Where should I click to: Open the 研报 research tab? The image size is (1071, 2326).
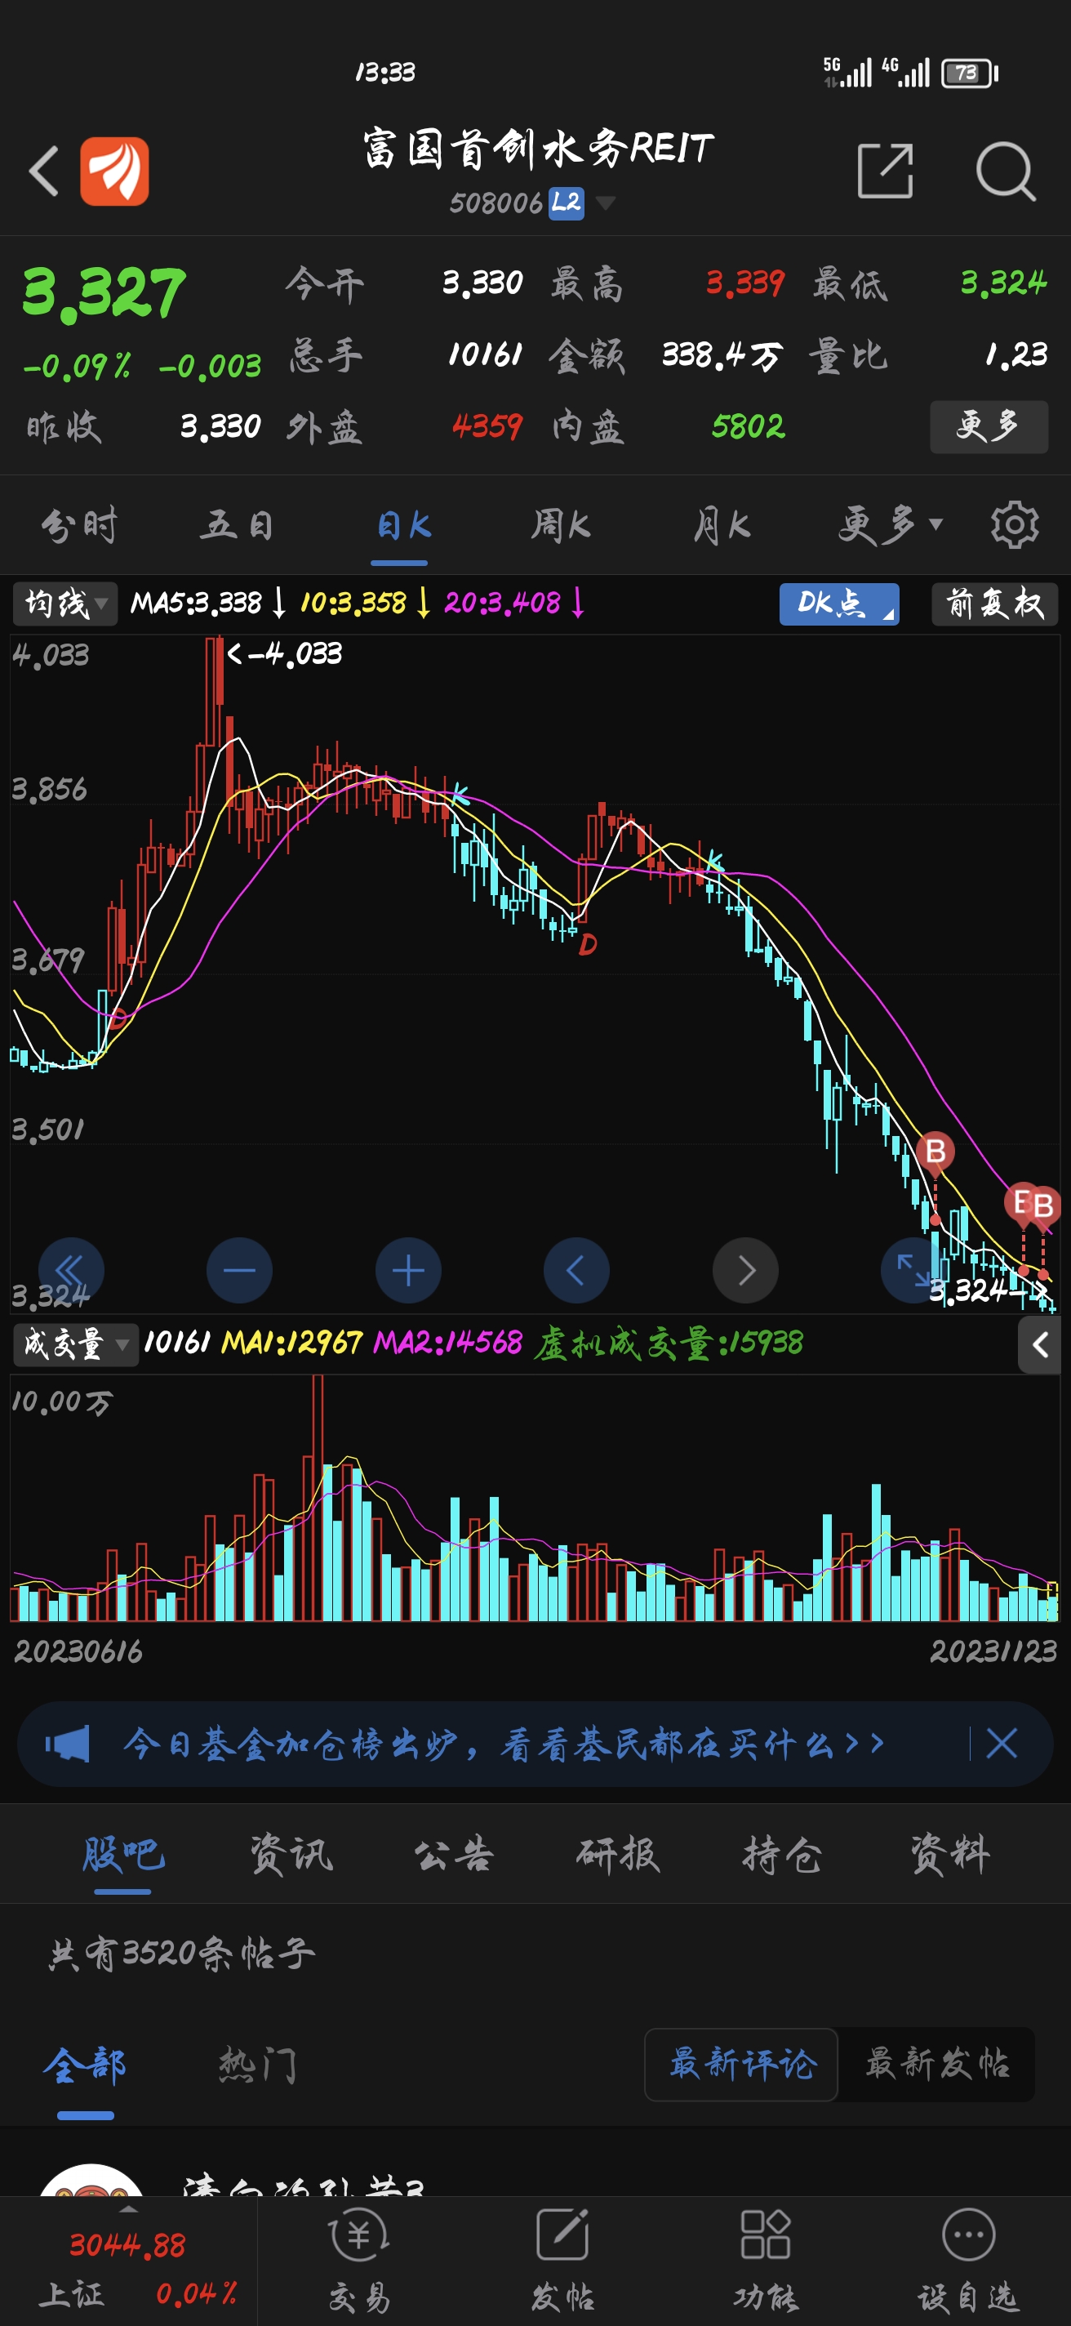[x=618, y=1855]
